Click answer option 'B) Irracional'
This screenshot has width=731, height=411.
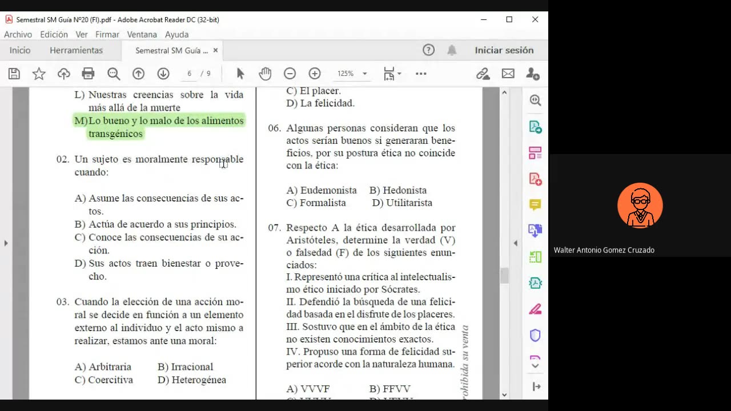click(186, 366)
